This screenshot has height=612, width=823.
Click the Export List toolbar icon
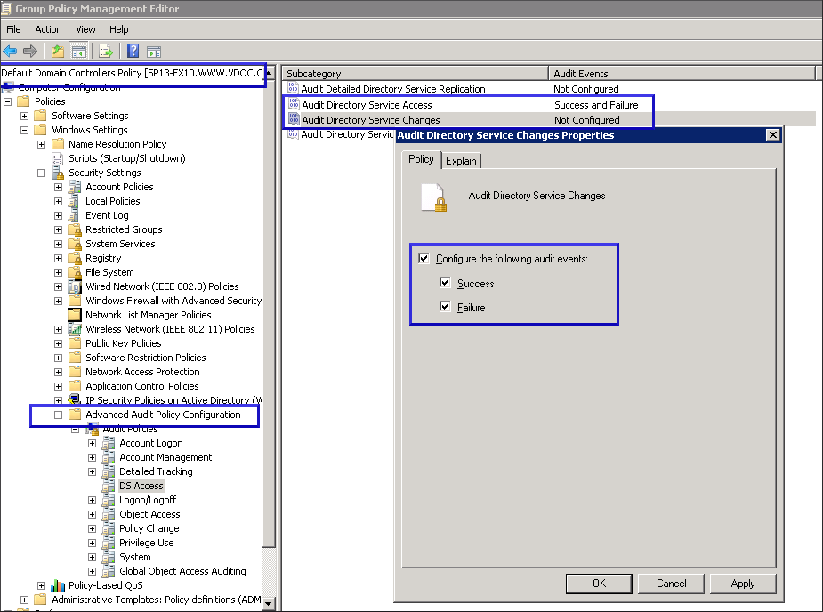[x=105, y=51]
